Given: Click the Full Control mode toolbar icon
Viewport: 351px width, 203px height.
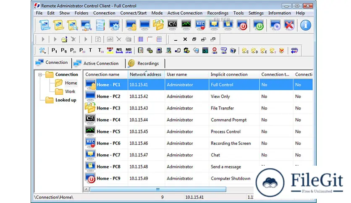Looking at the screenshot, I should [x=131, y=25].
